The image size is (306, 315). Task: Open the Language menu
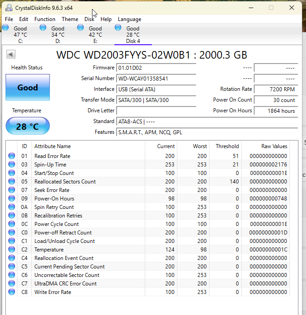130,19
